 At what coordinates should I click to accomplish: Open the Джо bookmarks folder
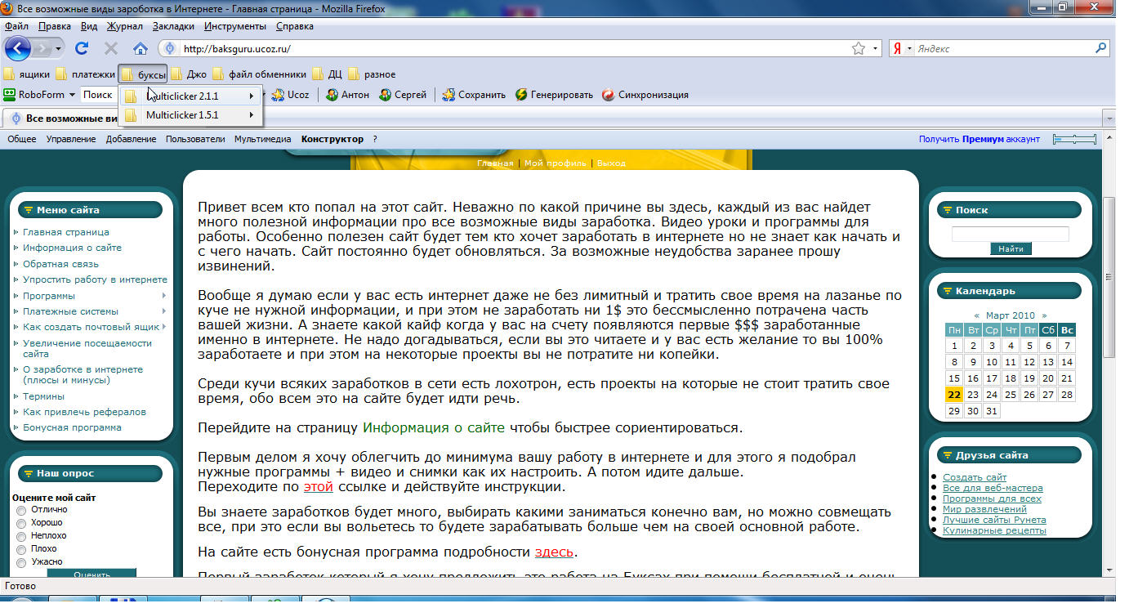click(x=188, y=74)
